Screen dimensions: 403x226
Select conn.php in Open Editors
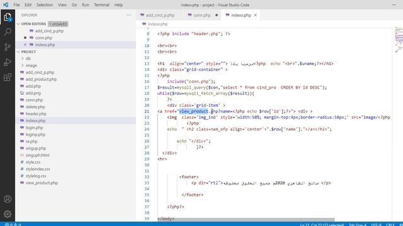(43, 38)
